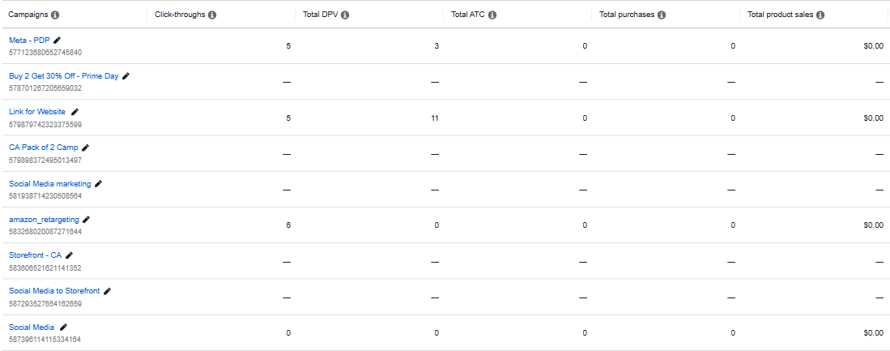Screen dimensions: 890x351
Task: Open the amazon_retargeting campaign link
Action: [45, 219]
